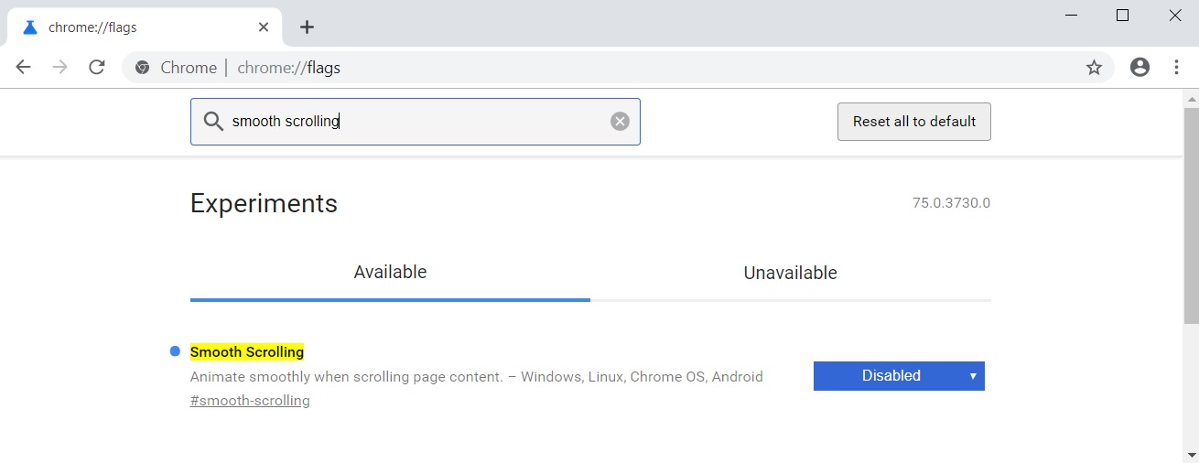The height and width of the screenshot is (463, 1199).
Task: Click the search magnifier icon
Action: tap(213, 122)
